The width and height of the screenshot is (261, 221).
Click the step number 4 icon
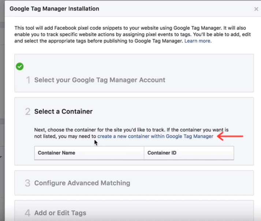coord(27,213)
